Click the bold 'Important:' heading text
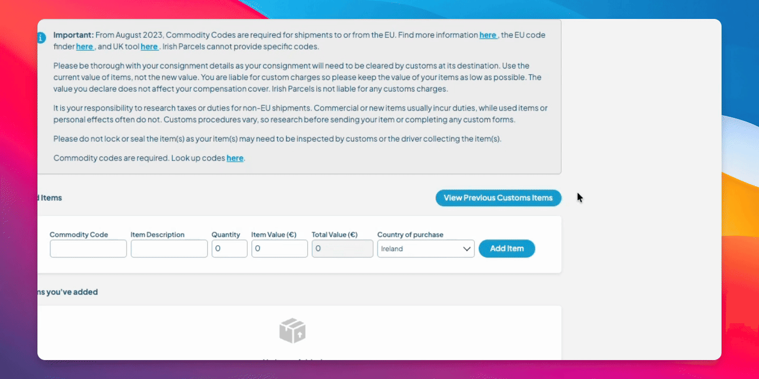The image size is (759, 379). pos(73,35)
